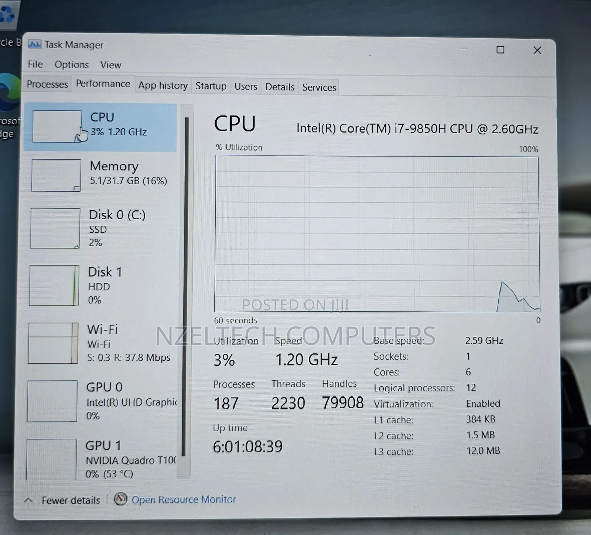This screenshot has height=535, width=591.
Task: Click the Logical processors value 12
Action: (471, 387)
